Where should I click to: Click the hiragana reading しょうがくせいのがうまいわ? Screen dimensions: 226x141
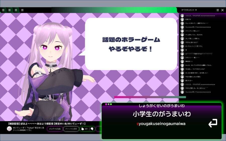(x=161, y=106)
